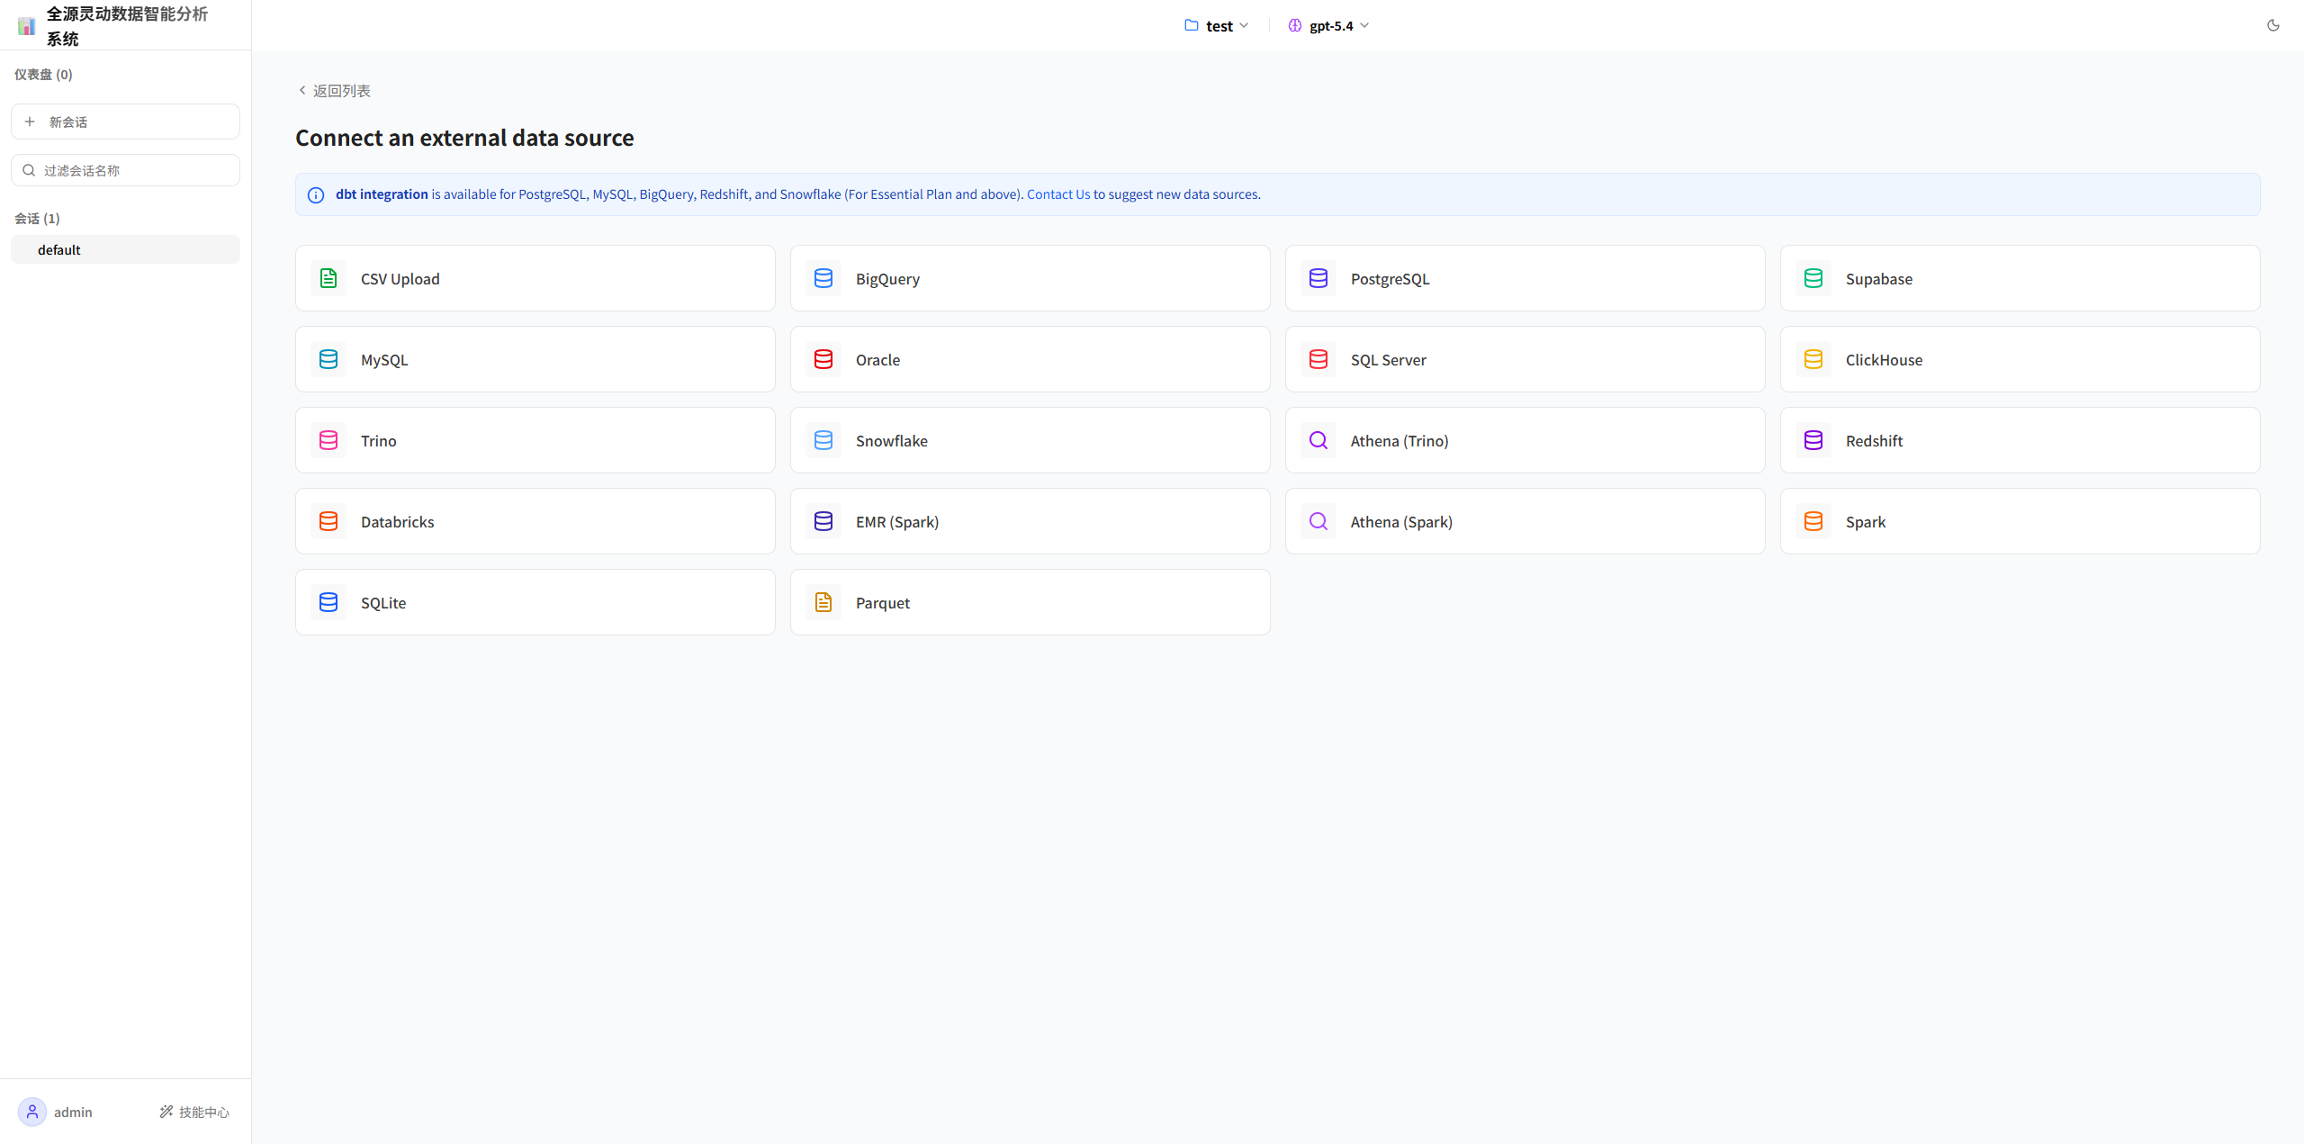Image resolution: width=2304 pixels, height=1144 pixels.
Task: Choose the Snowflake data source card
Action: [x=1030, y=440]
